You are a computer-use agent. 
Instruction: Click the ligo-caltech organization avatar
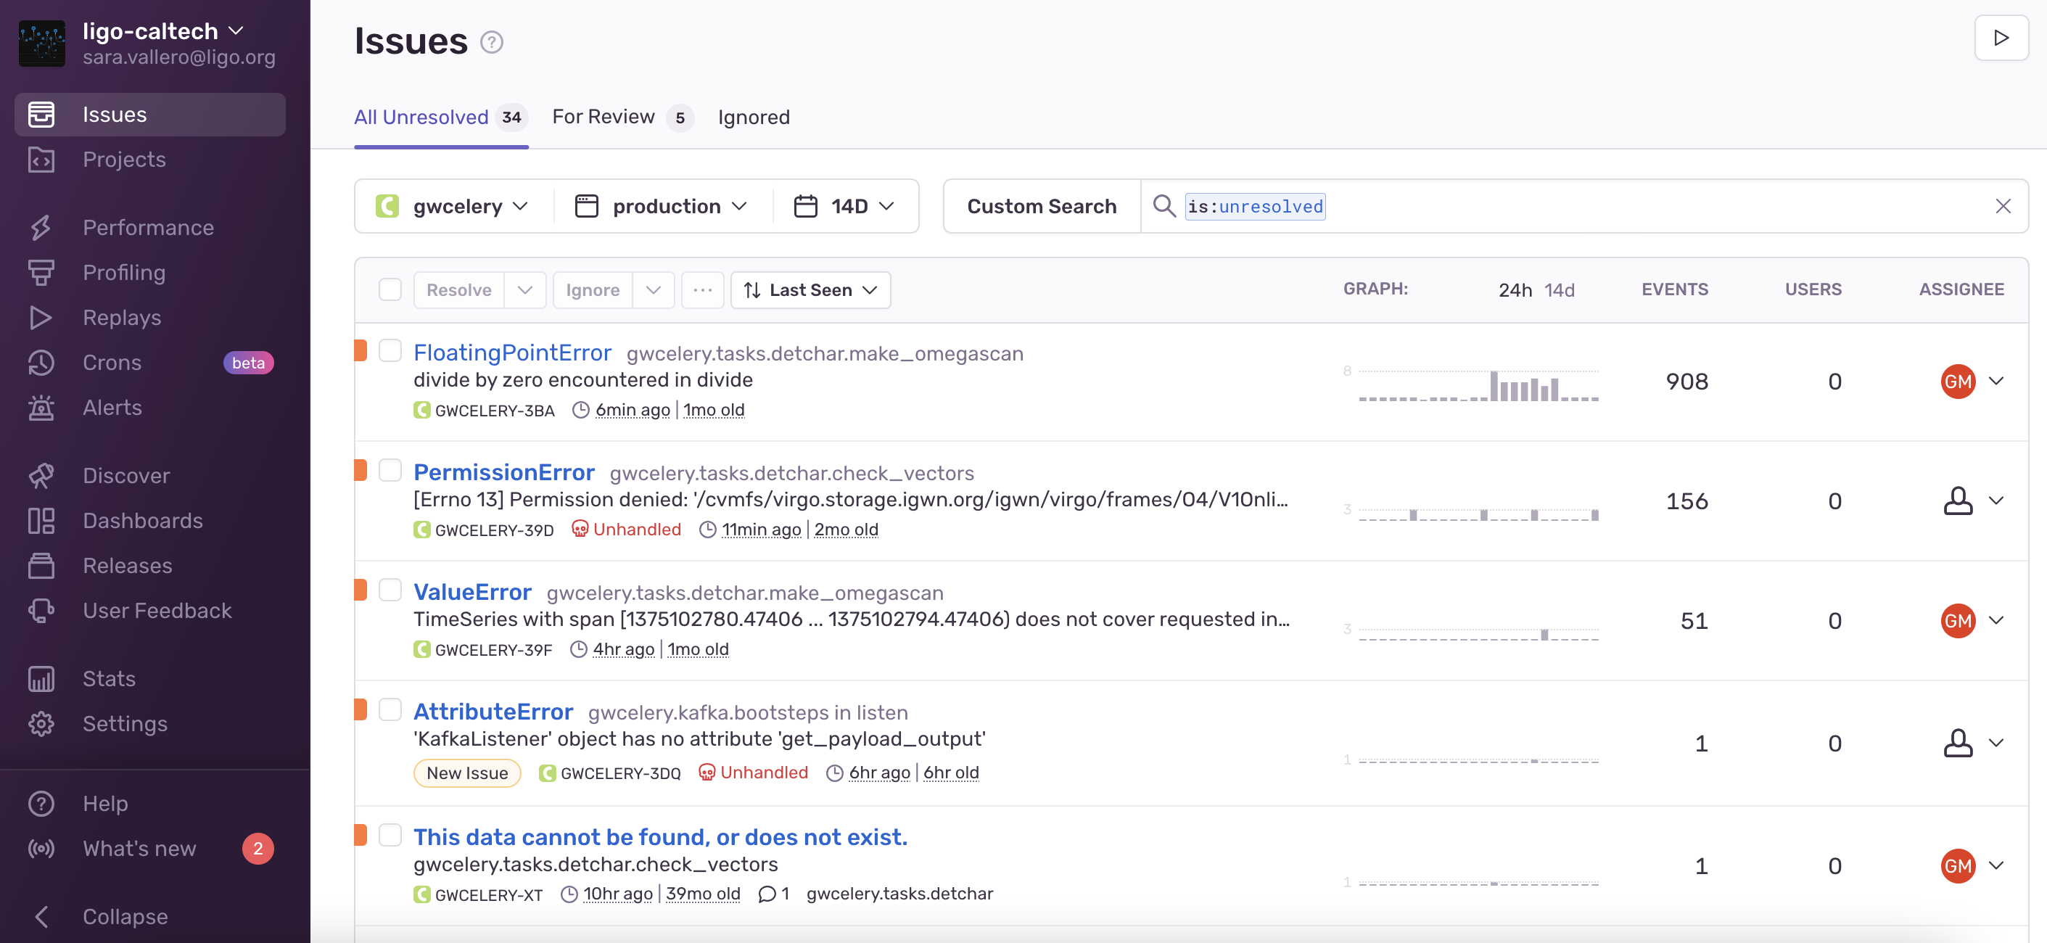tap(42, 44)
